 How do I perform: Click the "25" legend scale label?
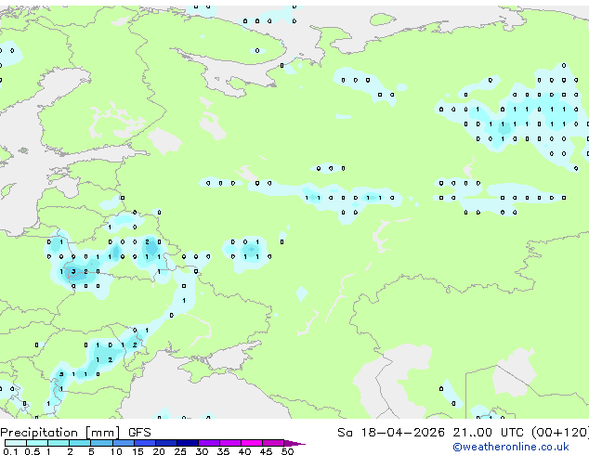click(180, 451)
